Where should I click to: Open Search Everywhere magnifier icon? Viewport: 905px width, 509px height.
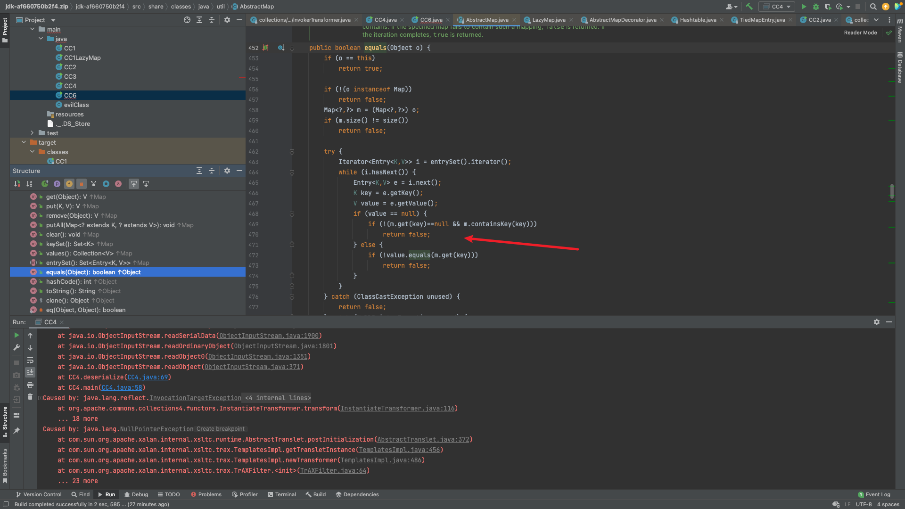(873, 7)
